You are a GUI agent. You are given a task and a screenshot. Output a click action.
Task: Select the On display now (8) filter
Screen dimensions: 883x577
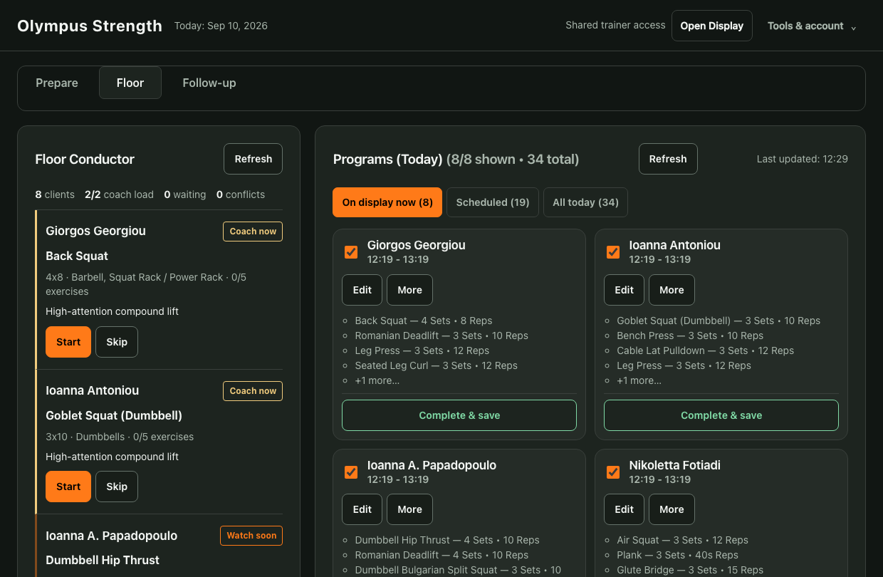click(x=387, y=202)
